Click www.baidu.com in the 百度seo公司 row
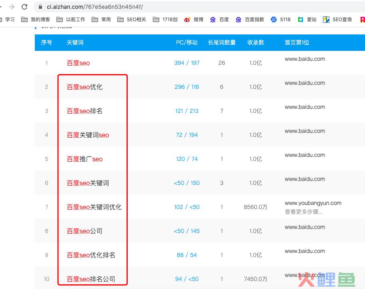 (305, 227)
